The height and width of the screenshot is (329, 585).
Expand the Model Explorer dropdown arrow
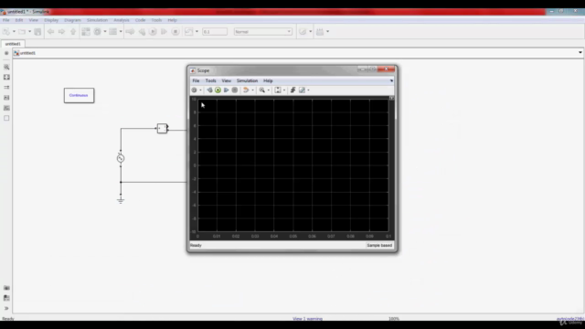click(121, 32)
